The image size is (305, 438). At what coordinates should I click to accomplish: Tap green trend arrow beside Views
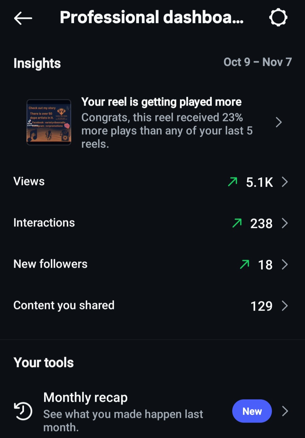coord(233,182)
